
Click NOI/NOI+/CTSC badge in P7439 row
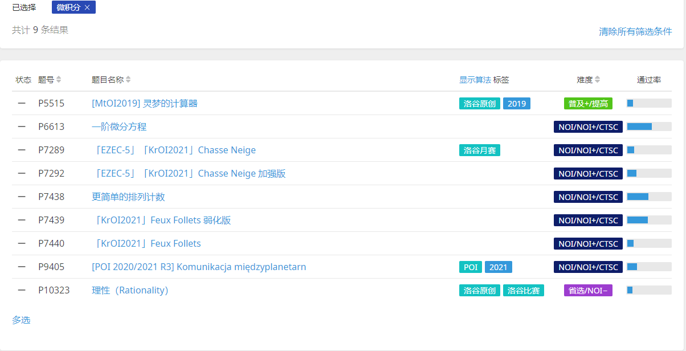pos(588,221)
